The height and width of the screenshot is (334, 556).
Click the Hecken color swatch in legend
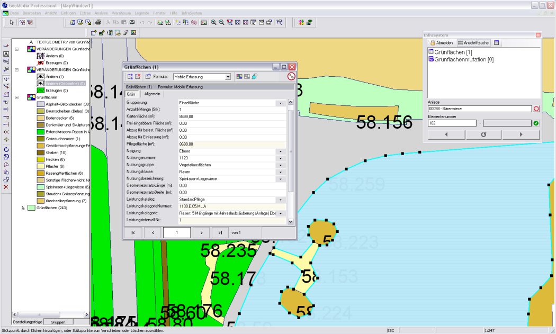pyautogui.click(x=40, y=159)
